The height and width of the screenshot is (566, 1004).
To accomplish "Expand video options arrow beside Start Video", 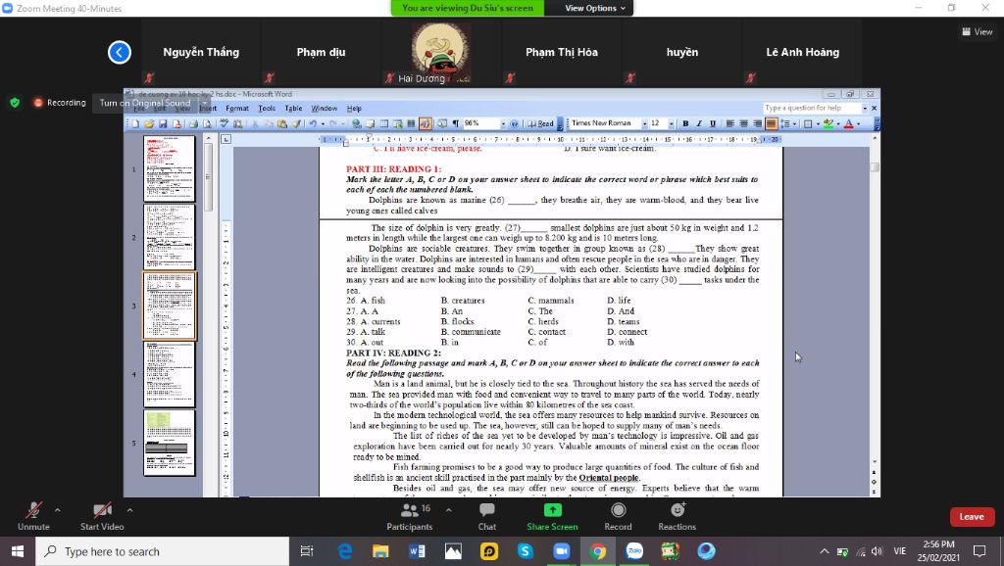I will point(130,510).
